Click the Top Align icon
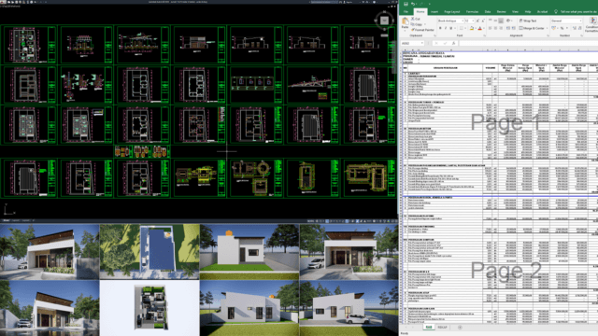The image size is (598, 336). [491, 21]
